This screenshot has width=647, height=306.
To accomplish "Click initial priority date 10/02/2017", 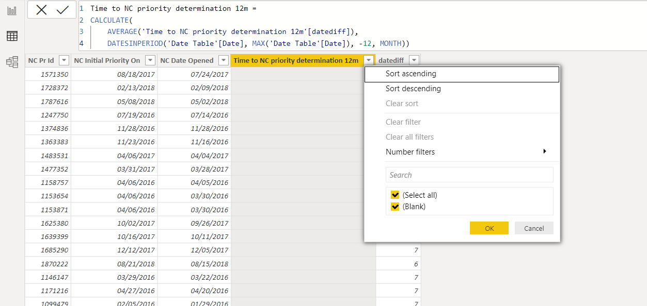I will click(x=114, y=223).
